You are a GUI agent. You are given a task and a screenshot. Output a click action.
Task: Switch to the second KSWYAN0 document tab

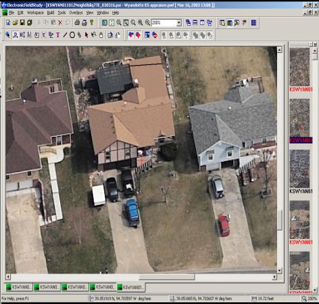(x=47, y=287)
